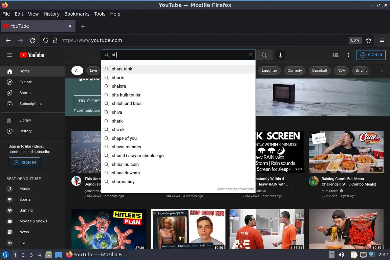This screenshot has width=390, height=260.
Task: Open the Help menu
Action: [x=115, y=14]
